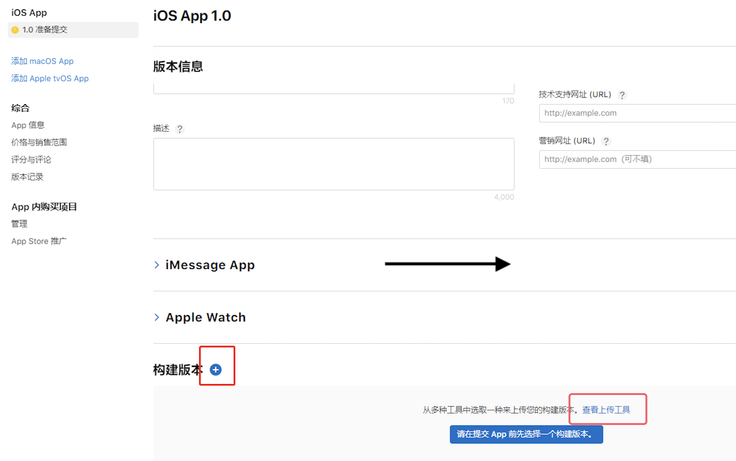Screen dimensions: 736x461
Task: Open the 查看上传工具 link
Action: click(x=606, y=410)
